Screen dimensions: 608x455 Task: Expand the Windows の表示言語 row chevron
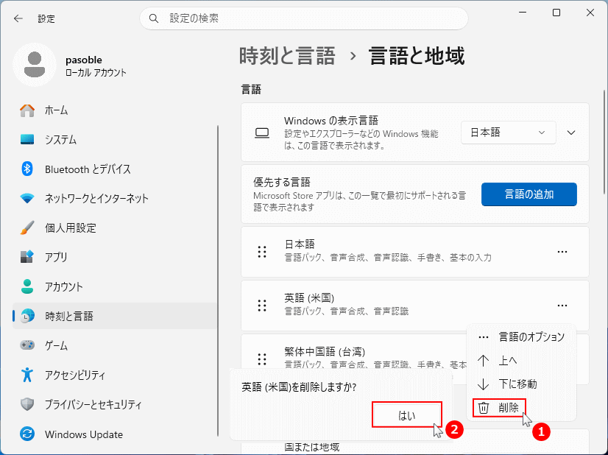pos(570,133)
